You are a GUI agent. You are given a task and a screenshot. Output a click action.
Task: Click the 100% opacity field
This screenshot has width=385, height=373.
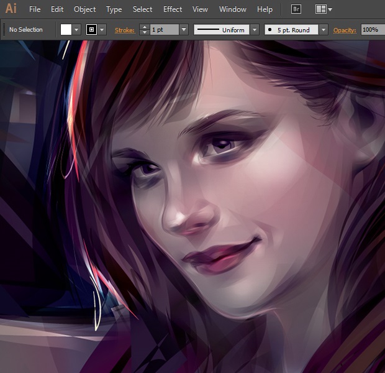(373, 30)
